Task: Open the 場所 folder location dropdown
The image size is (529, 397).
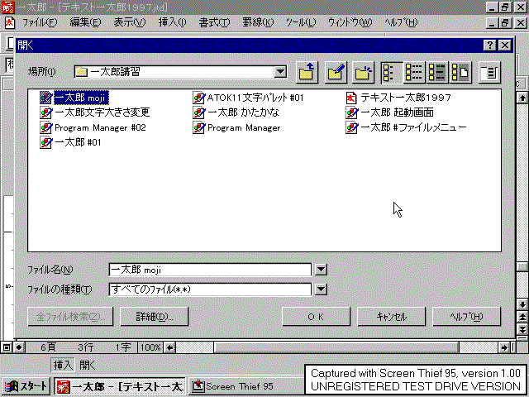Action: (280, 72)
